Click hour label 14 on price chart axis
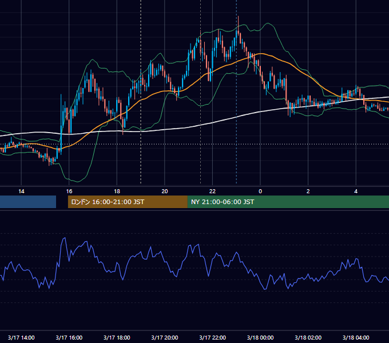Viewport: 389px width, 343px height. [21, 192]
